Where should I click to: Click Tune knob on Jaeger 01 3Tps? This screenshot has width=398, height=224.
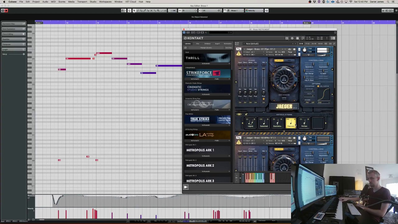304,50
